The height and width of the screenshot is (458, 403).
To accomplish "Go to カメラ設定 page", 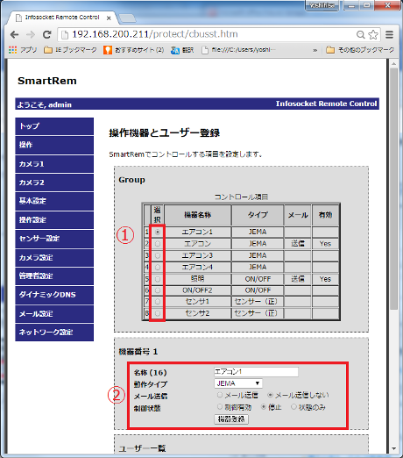I will (x=54, y=257).
